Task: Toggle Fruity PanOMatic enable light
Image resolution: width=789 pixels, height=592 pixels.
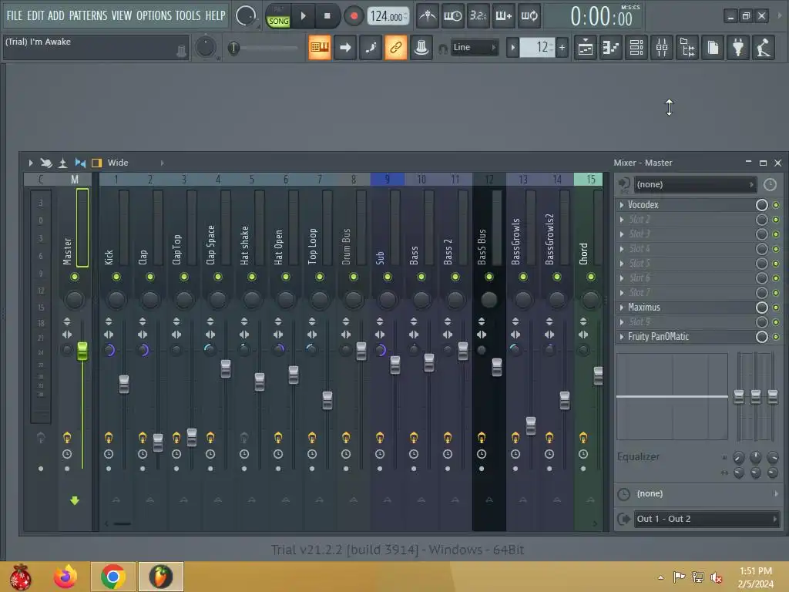Action: [775, 336]
